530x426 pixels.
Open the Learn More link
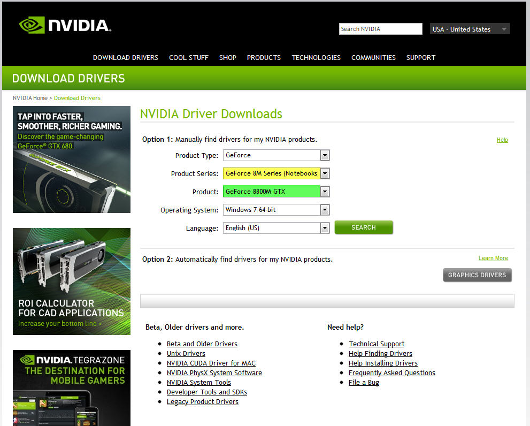pyautogui.click(x=493, y=258)
